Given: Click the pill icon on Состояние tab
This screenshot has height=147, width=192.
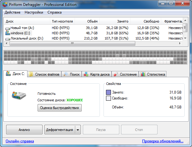Looking at the screenshot, I should click(x=116, y=74).
